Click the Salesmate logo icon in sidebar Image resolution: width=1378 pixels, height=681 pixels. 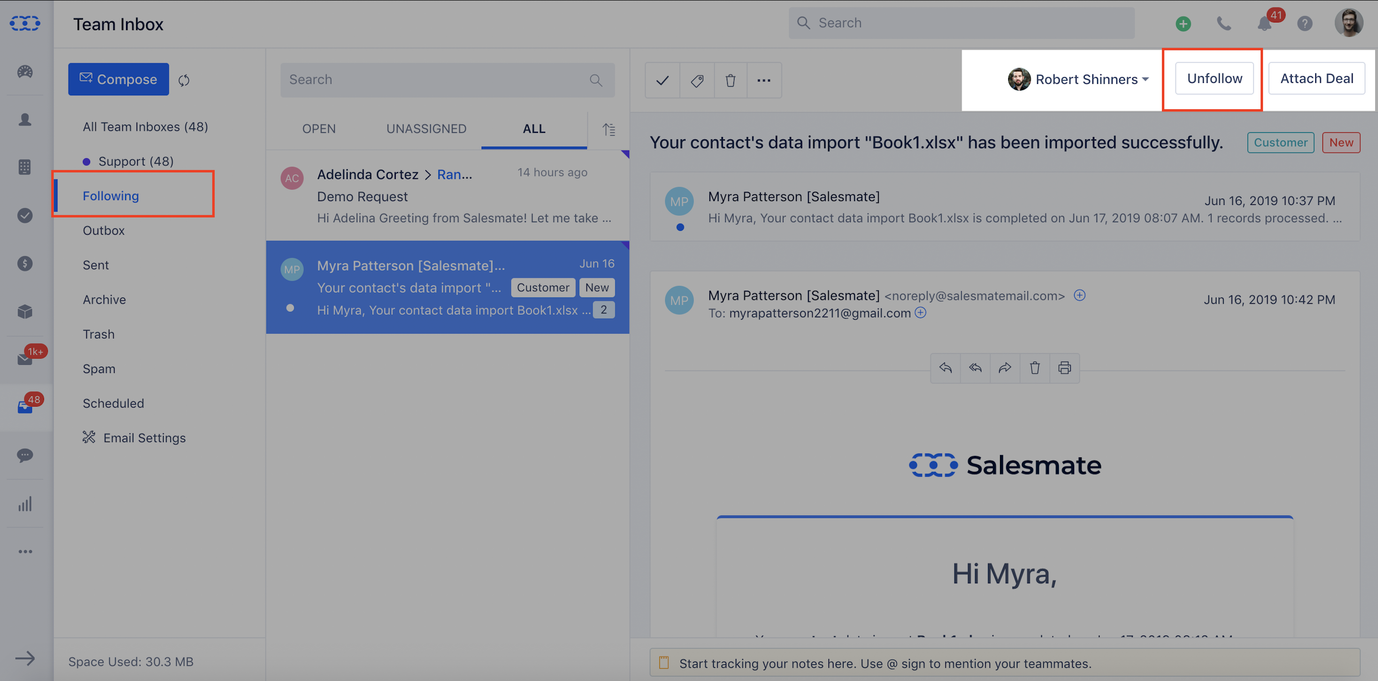pyautogui.click(x=25, y=23)
